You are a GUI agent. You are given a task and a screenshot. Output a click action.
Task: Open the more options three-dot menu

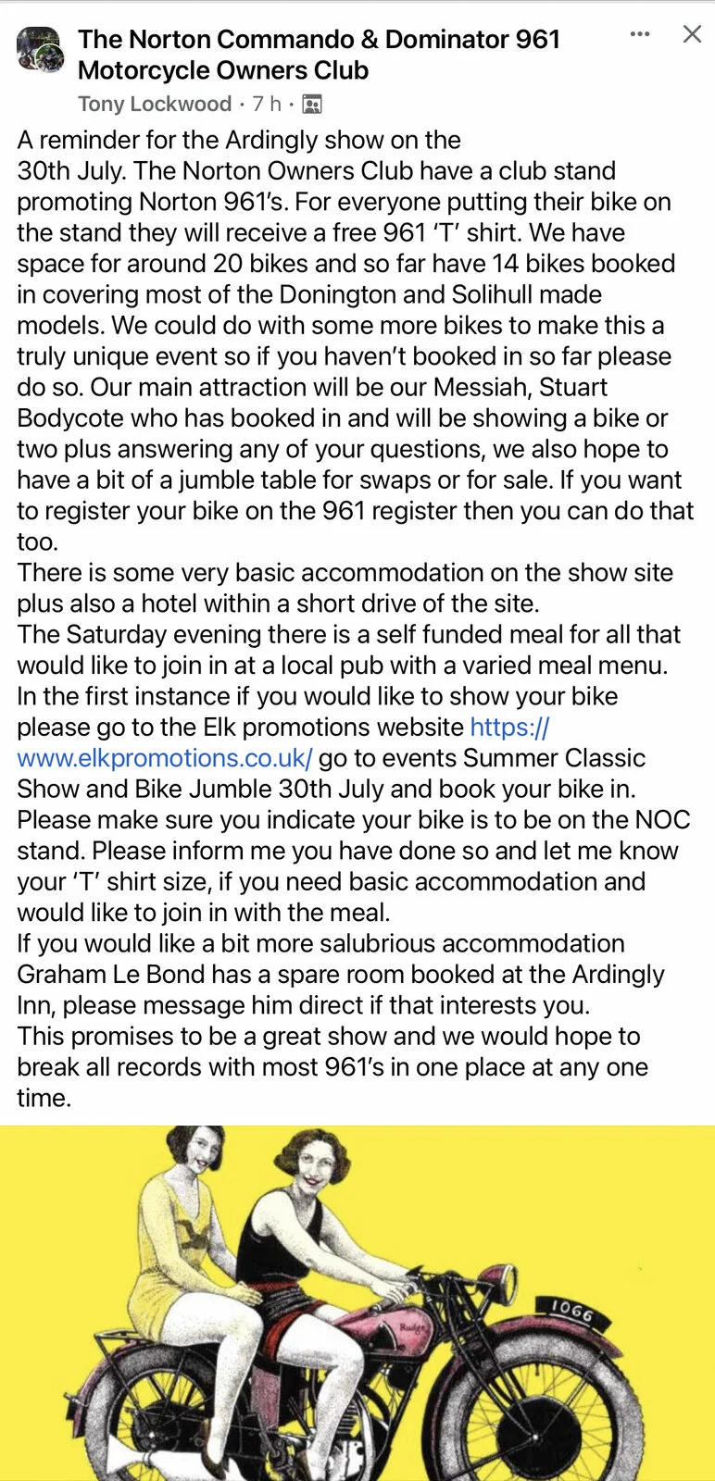[x=640, y=34]
